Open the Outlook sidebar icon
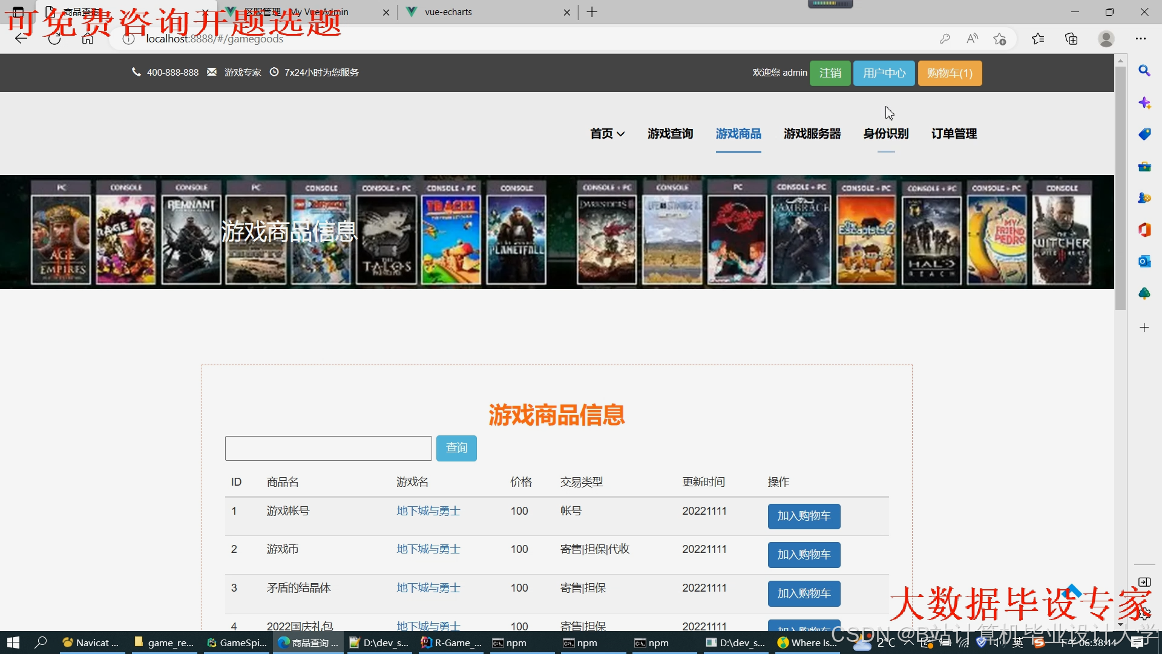The image size is (1162, 654). pos(1144,262)
